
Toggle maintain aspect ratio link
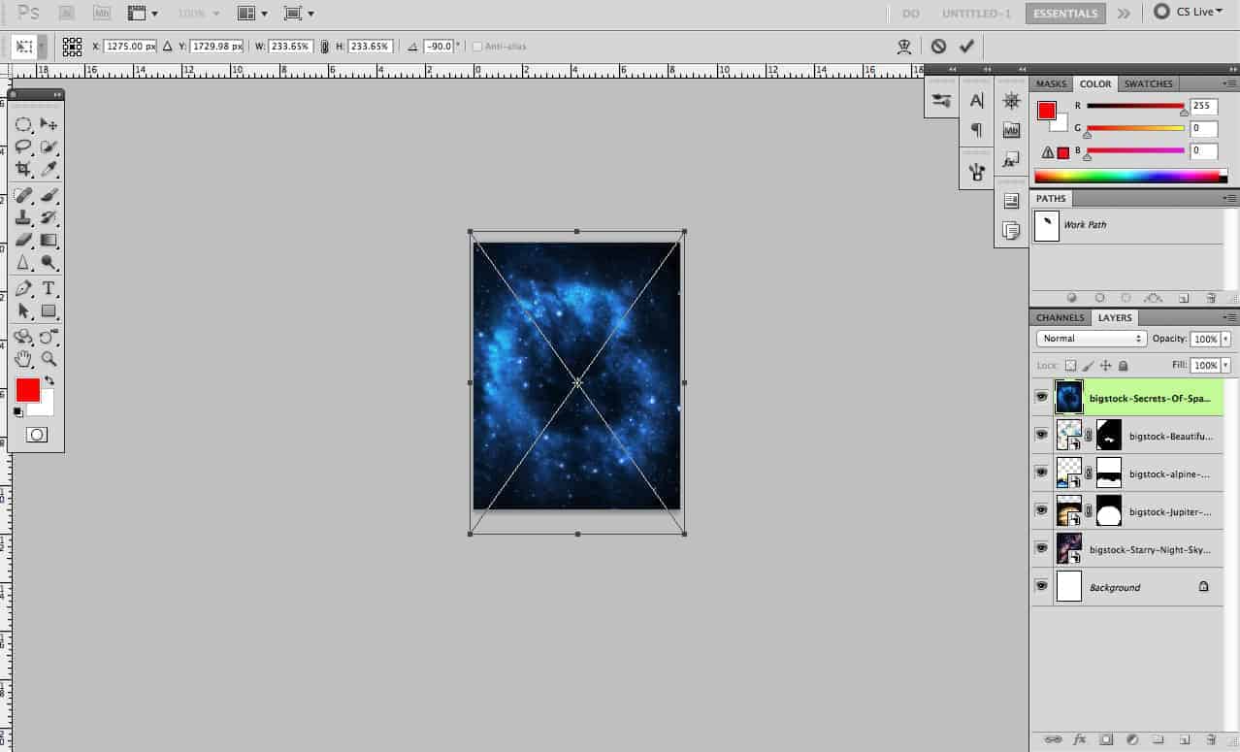coord(325,46)
